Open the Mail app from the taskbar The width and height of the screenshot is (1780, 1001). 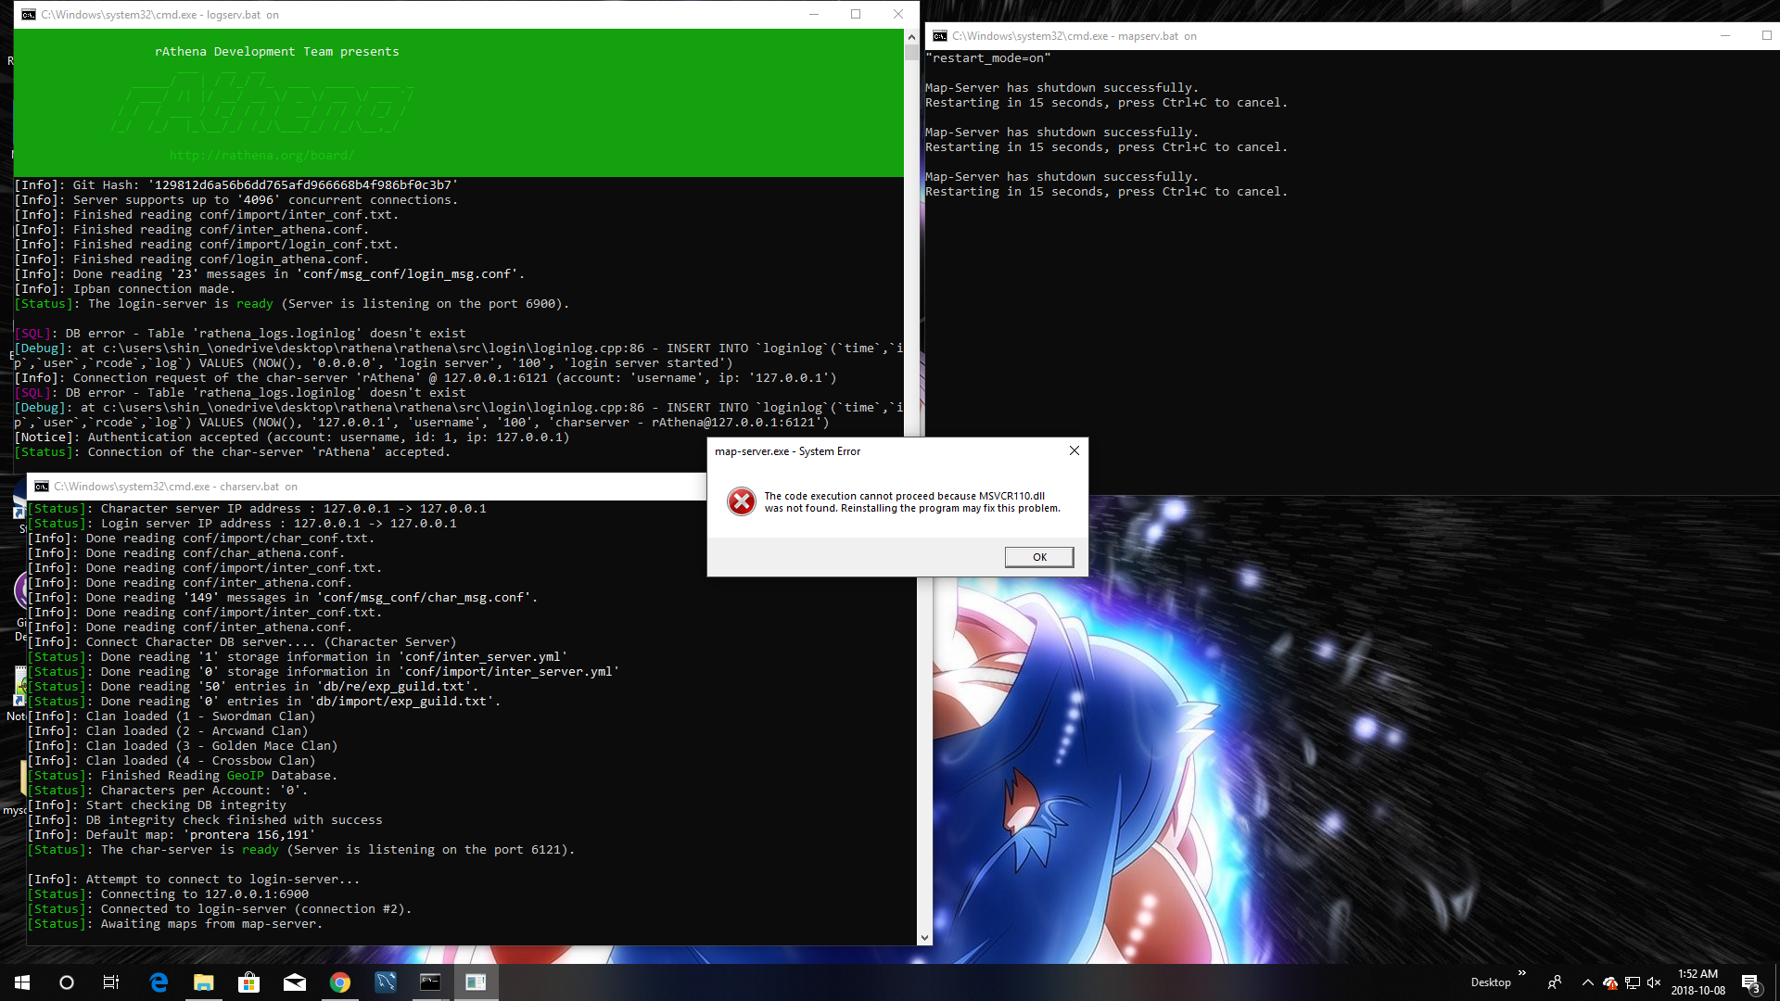click(294, 982)
